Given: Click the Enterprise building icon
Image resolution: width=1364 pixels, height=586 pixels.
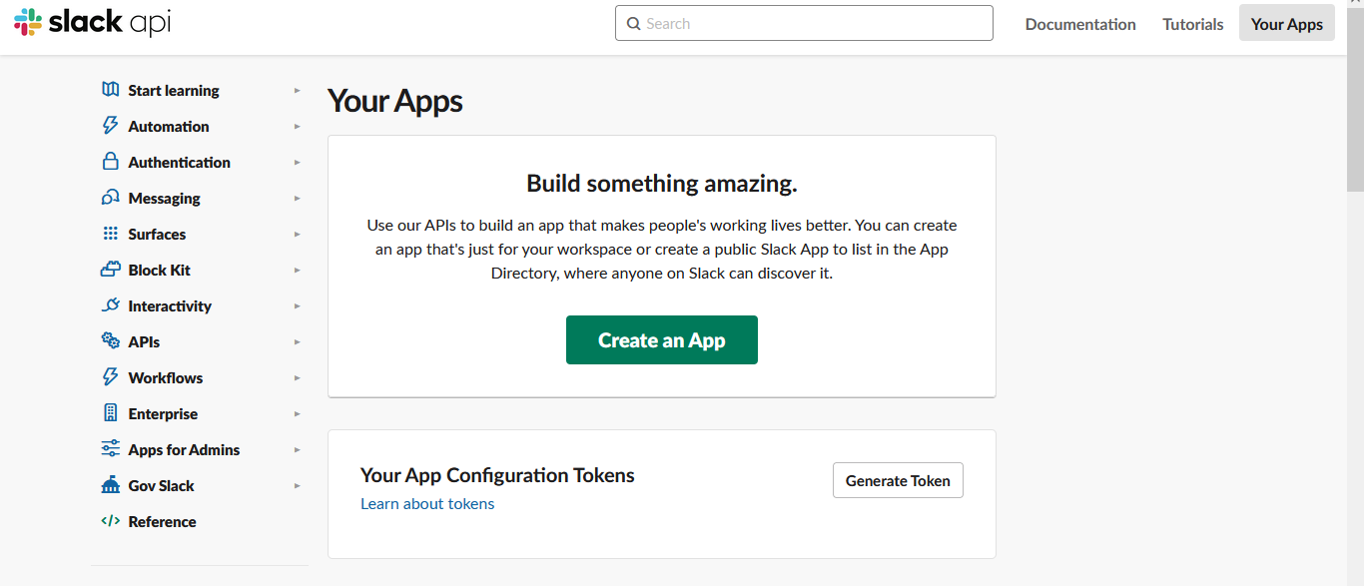Looking at the screenshot, I should pos(110,413).
